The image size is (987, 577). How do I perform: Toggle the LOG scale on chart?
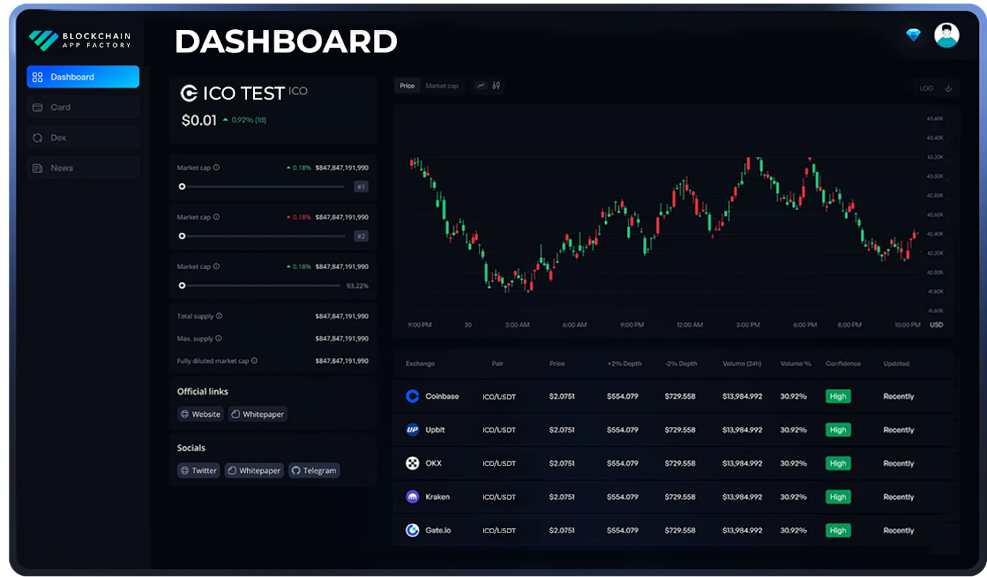(x=926, y=88)
